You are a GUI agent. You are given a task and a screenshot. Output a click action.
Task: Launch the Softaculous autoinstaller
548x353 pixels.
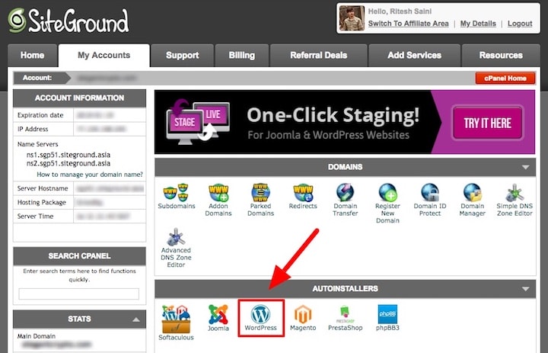[176, 323]
